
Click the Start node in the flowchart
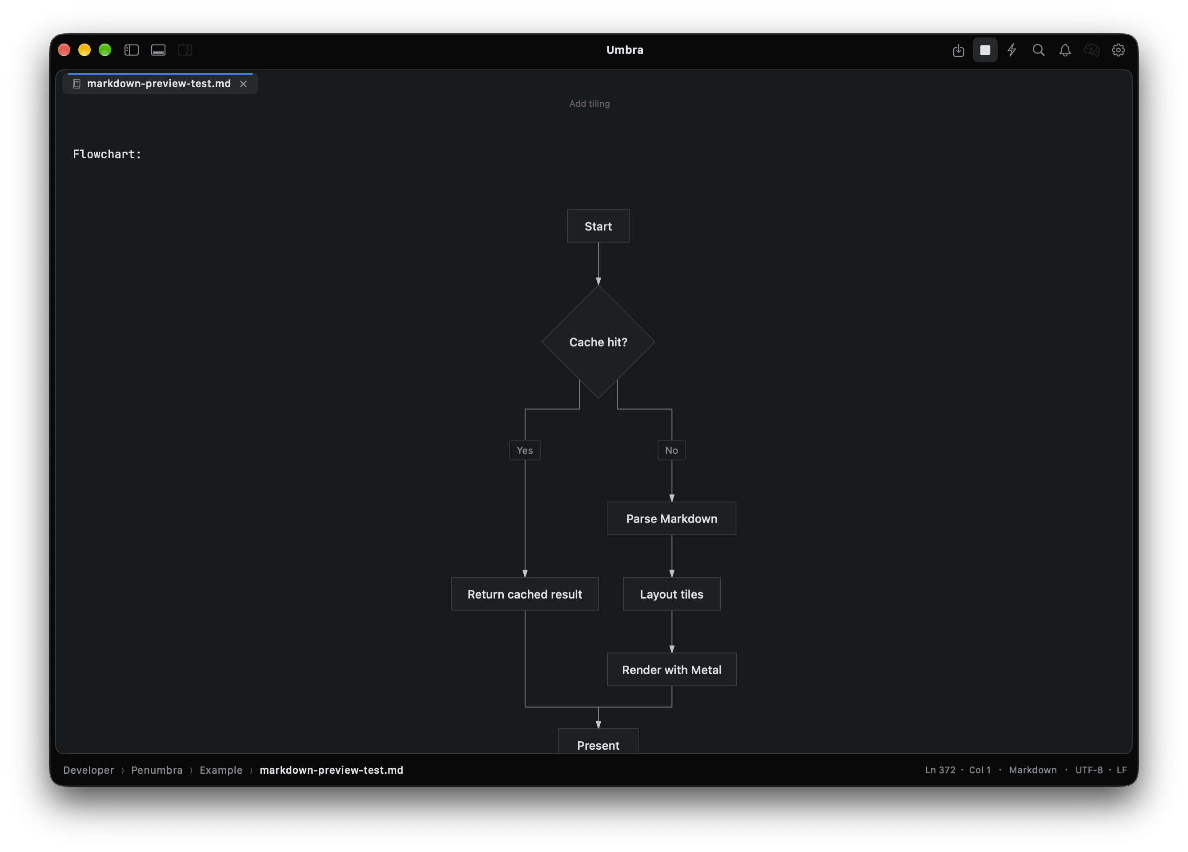(598, 226)
